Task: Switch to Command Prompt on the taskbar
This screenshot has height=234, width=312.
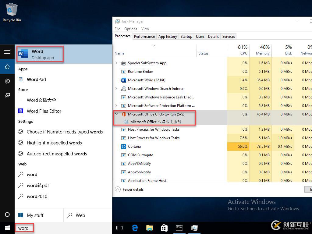Action: point(179,228)
